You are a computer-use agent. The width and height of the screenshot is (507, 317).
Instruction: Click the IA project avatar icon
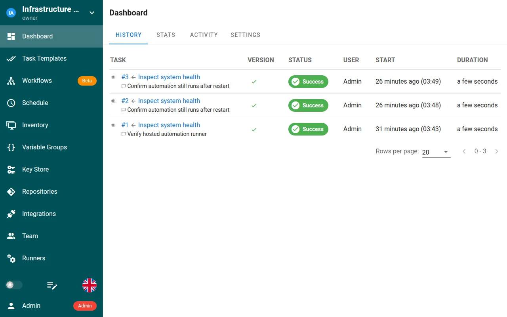coord(11,13)
